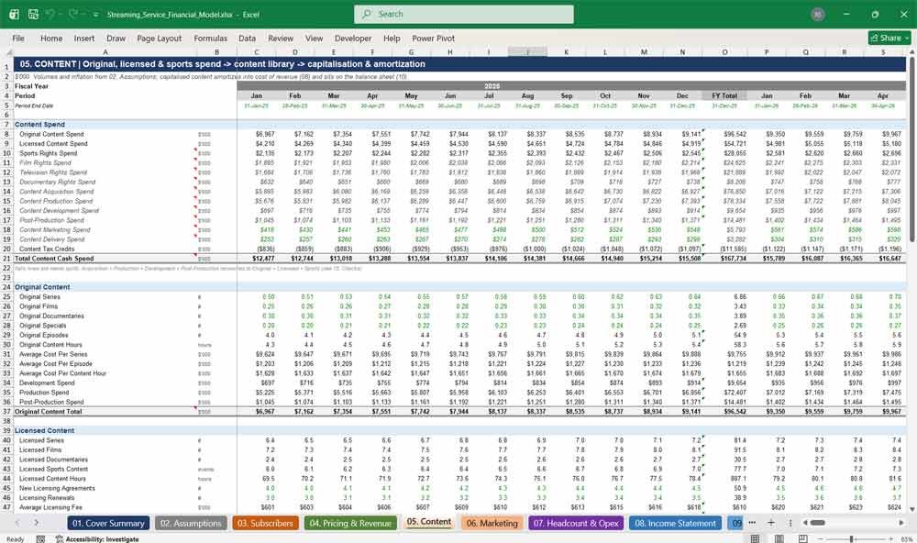Open the Help ribbon tab

(x=392, y=38)
